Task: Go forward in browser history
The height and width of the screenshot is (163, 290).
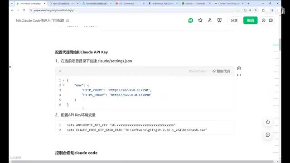Action: click(x=18, y=10)
